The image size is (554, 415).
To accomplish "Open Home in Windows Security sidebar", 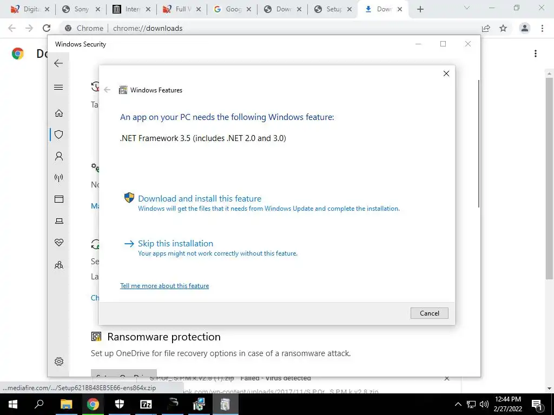I will pyautogui.click(x=59, y=113).
